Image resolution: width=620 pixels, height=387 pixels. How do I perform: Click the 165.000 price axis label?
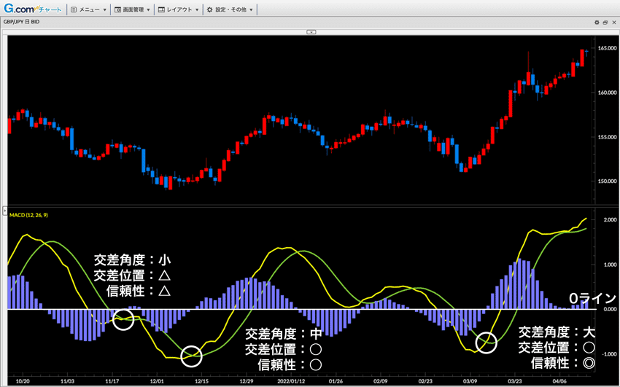pyautogui.click(x=607, y=48)
